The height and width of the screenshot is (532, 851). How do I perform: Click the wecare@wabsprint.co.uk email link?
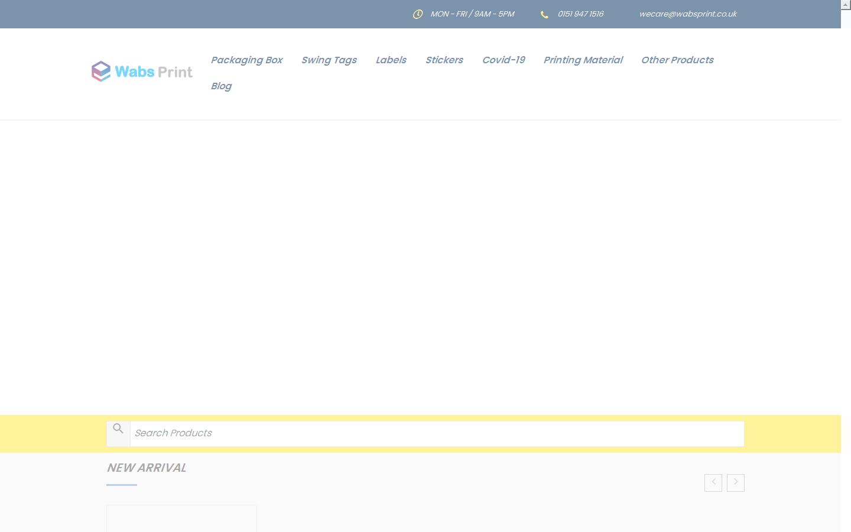688,14
